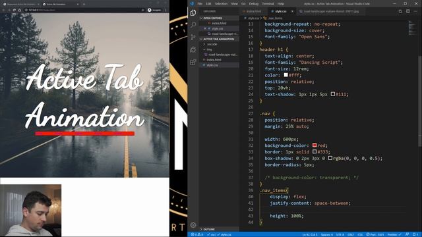The height and width of the screenshot is (237, 422).
Task: Reload the page in the browser
Action: (14, 10)
